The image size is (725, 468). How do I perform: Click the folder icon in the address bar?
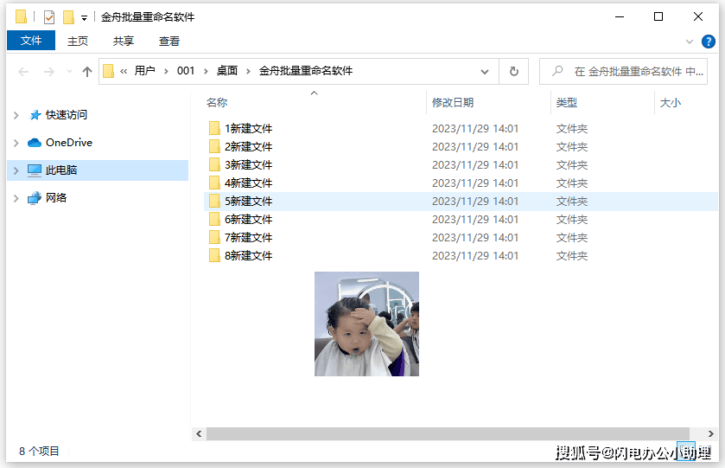[108, 71]
